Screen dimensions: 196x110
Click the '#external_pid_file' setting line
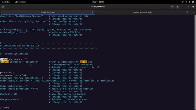pyautogui.click(x=14, y=32)
